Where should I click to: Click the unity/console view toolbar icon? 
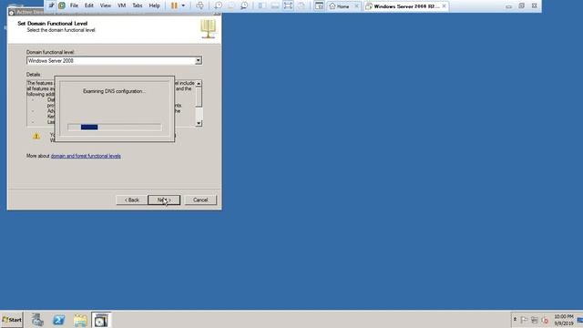pos(319,5)
